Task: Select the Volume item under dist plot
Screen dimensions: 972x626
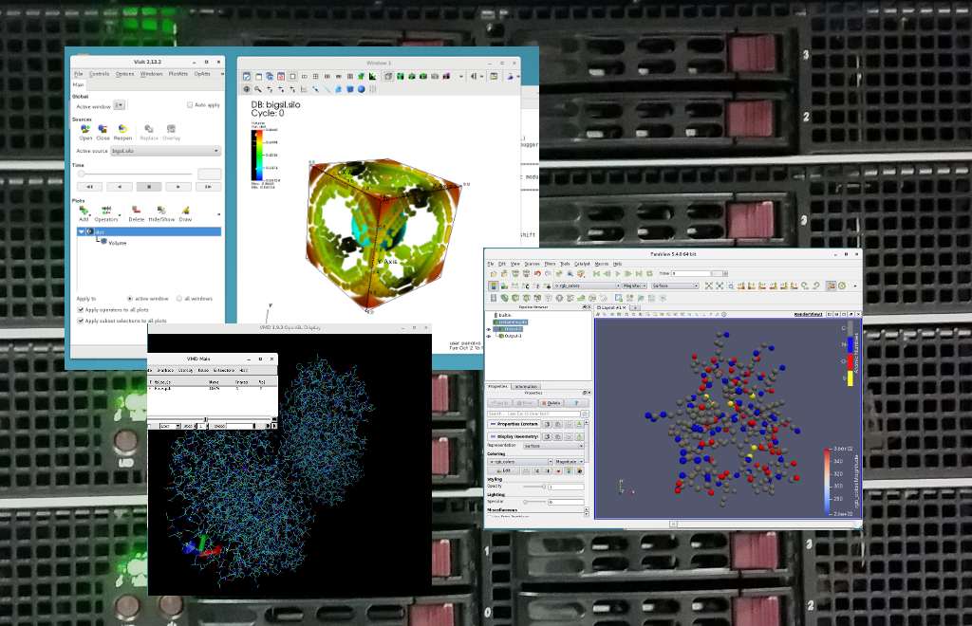Action: pos(117,243)
